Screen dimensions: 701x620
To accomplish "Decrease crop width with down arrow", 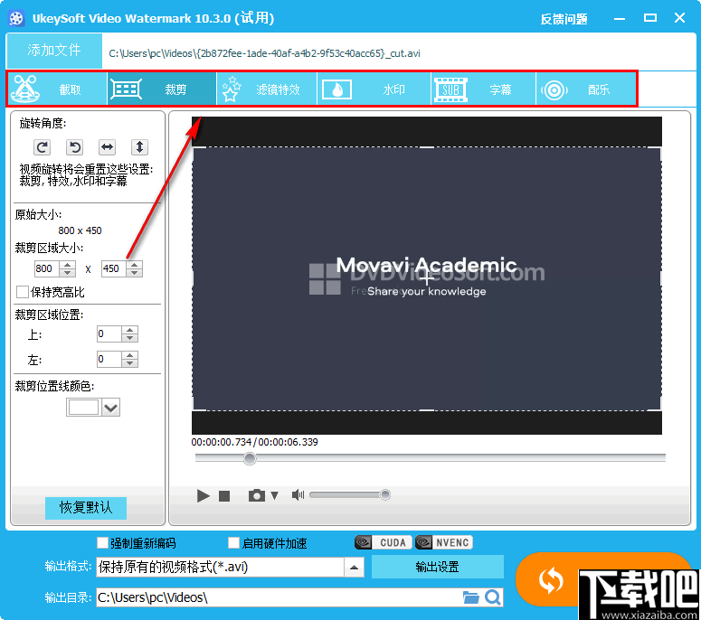I will pyautogui.click(x=68, y=272).
